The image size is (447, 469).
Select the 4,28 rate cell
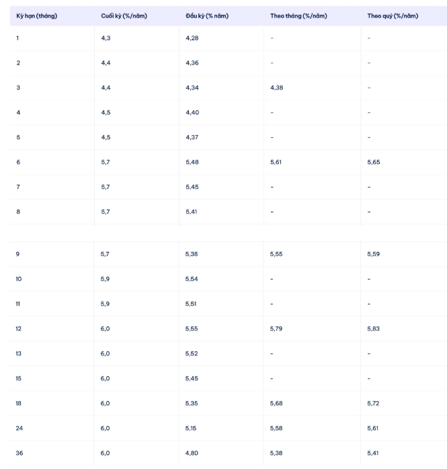[192, 38]
